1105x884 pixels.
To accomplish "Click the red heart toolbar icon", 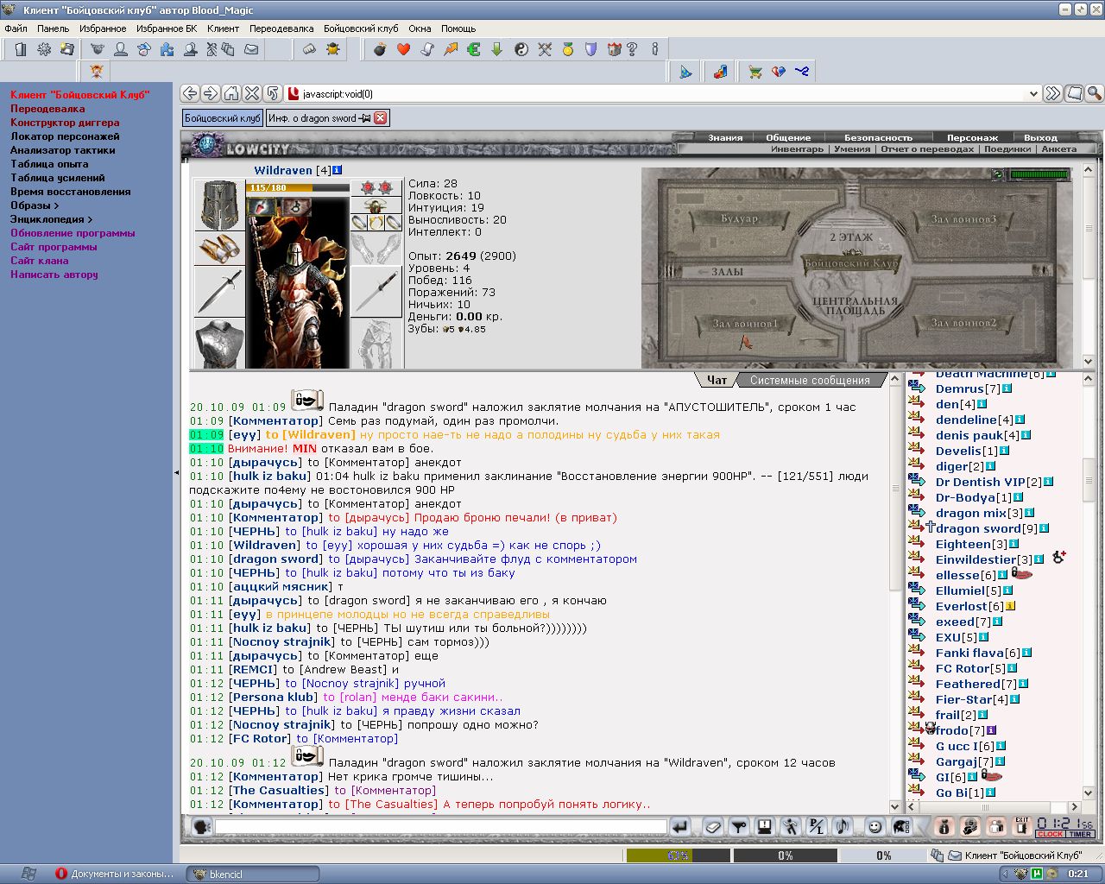I will [403, 49].
